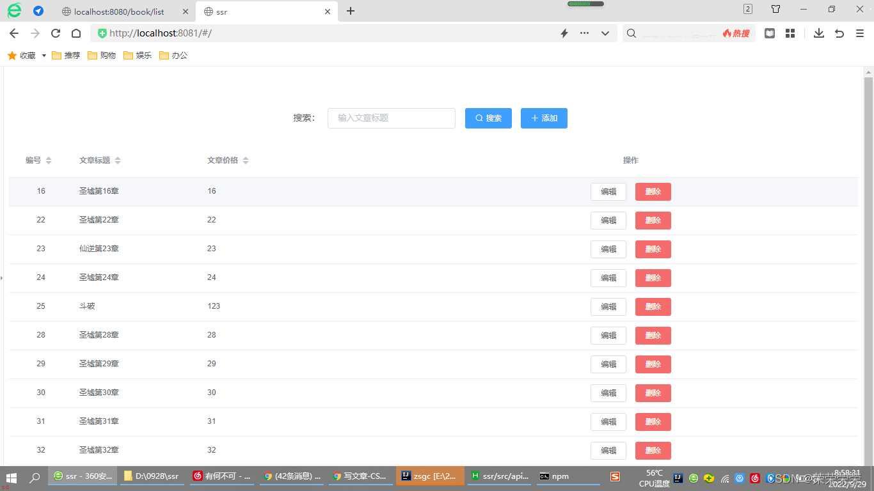Click the 360 browser logo icon

[x=14, y=10]
